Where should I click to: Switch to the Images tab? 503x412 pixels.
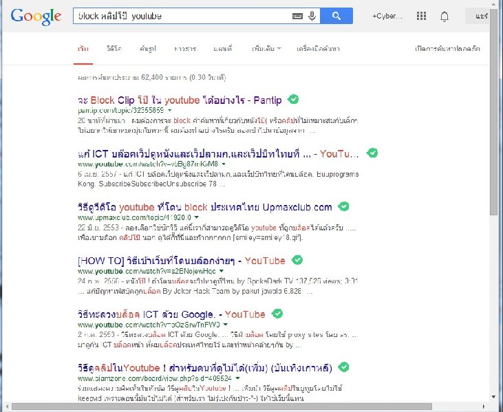point(148,49)
